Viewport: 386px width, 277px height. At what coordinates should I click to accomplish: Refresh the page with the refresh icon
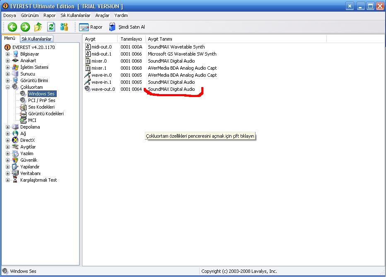pos(51,27)
